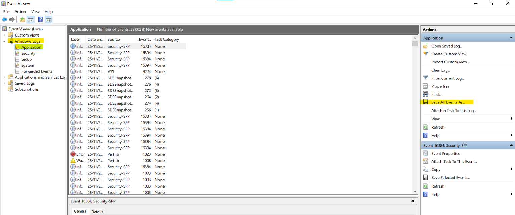This screenshot has width=515, height=215.
Task: Sort by the Level column header
Action: pyautogui.click(x=77, y=39)
